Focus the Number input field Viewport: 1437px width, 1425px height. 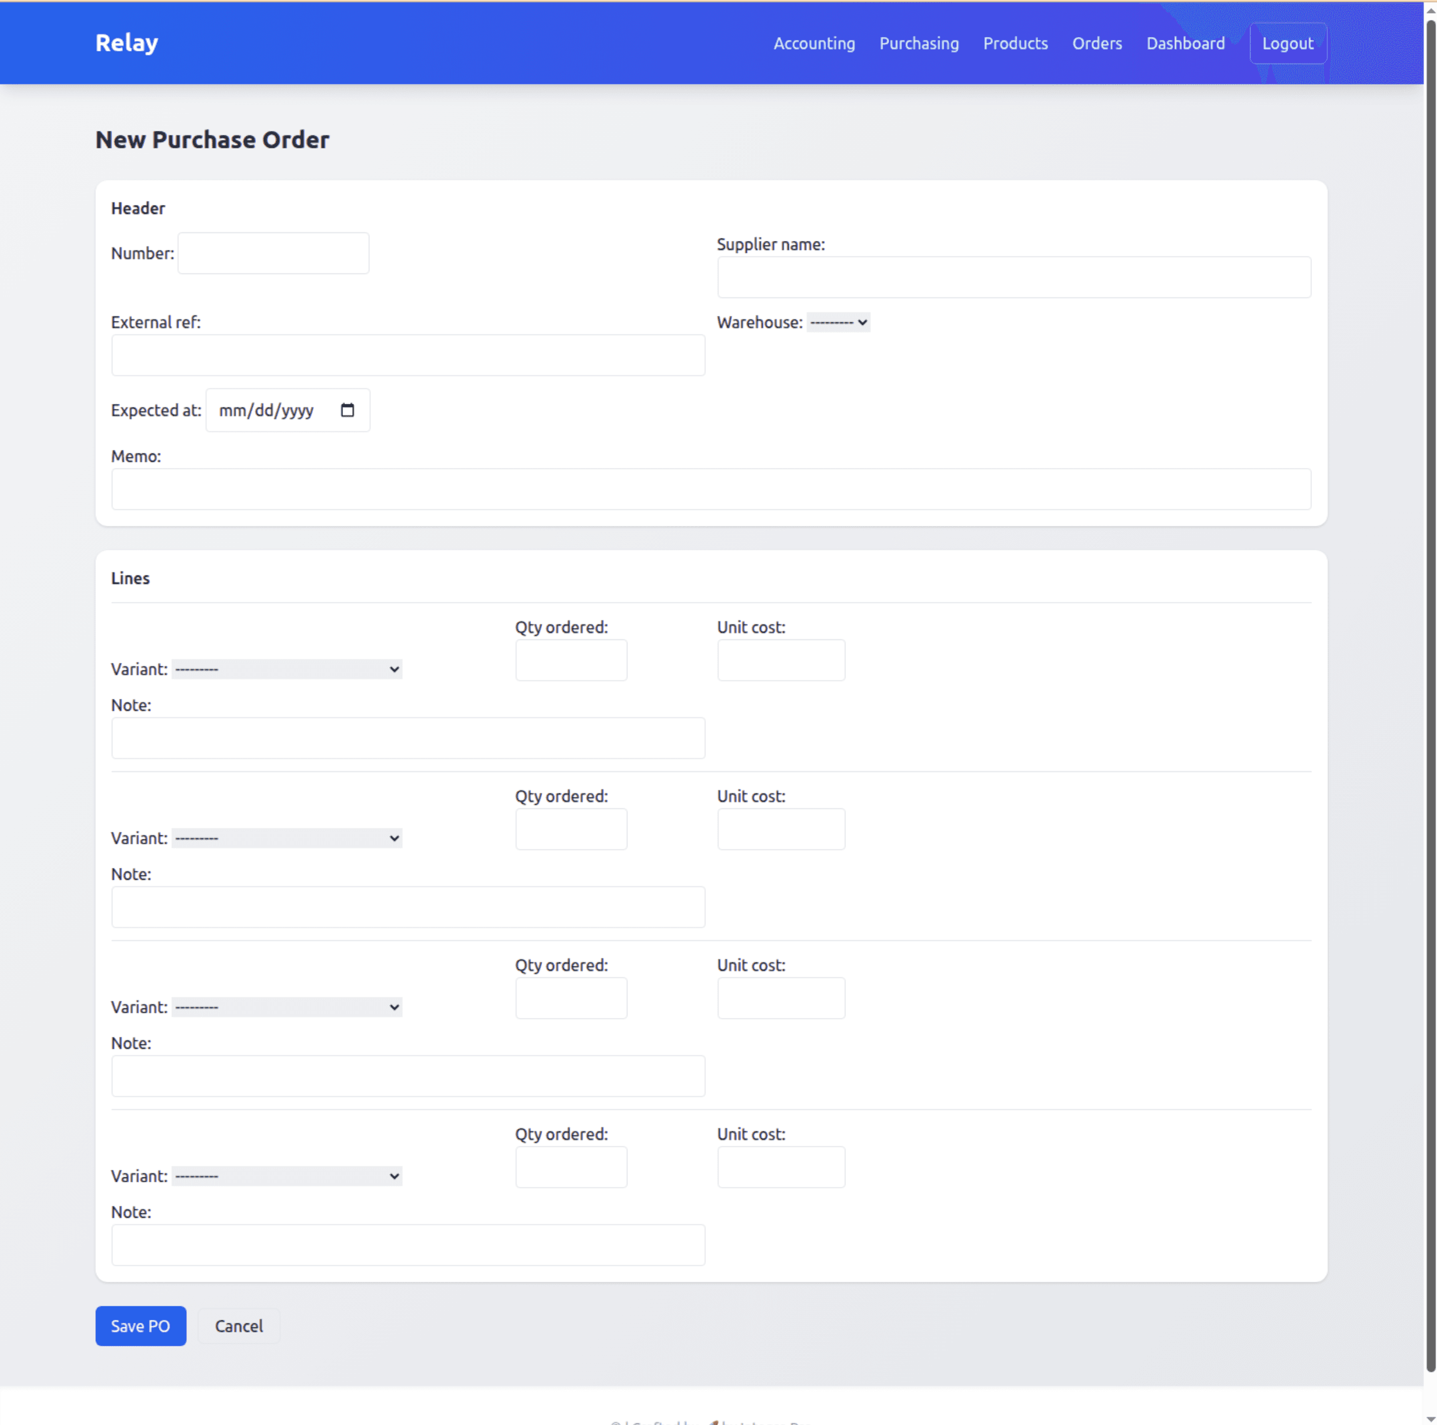pos(273,253)
